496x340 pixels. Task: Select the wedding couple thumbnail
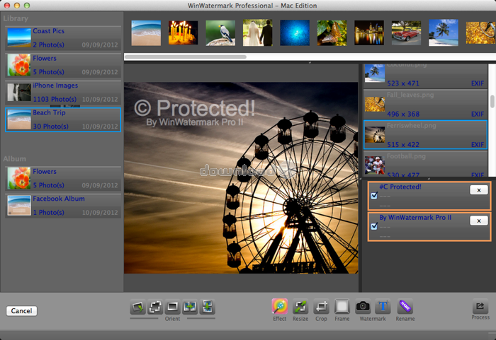tap(257, 33)
